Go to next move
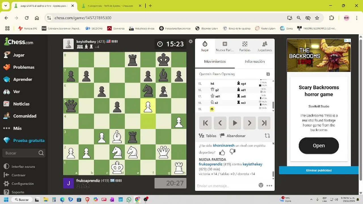The image size is (363, 204). [250, 123]
